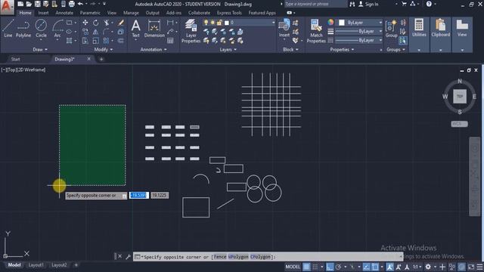Click the MODEL space button
The image size is (484, 272).
[293, 267]
